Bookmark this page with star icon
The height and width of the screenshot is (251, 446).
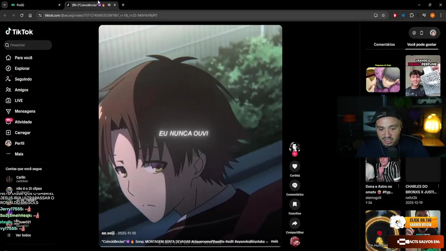pyautogui.click(x=383, y=15)
